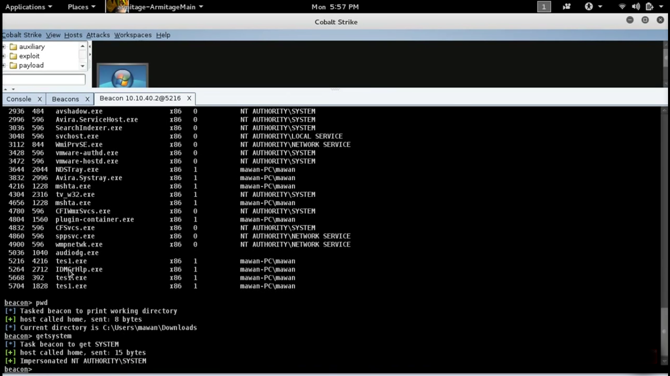Click the 'Current directory is C:\Users\mawan\Downloads' line
Screen dimensions: 670x376
[x=101, y=328]
